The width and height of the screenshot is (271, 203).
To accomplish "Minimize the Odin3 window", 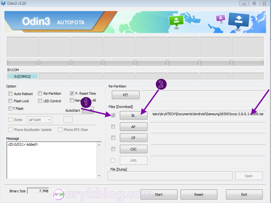I will 244,3.
